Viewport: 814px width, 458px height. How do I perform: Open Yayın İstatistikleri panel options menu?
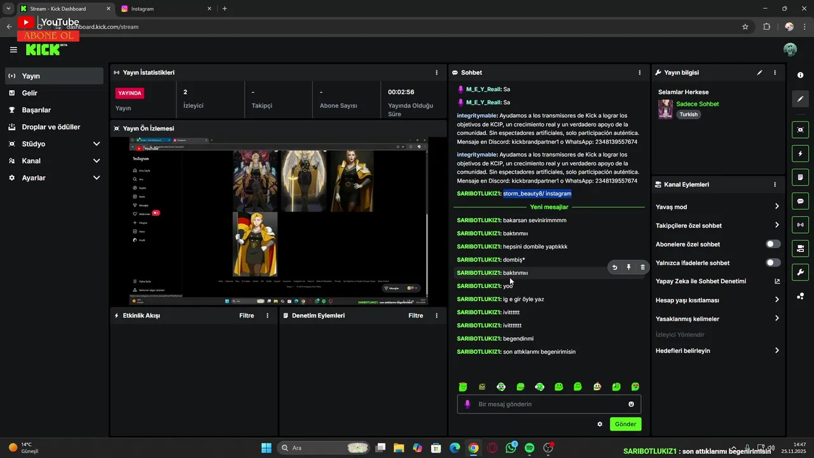(436, 73)
